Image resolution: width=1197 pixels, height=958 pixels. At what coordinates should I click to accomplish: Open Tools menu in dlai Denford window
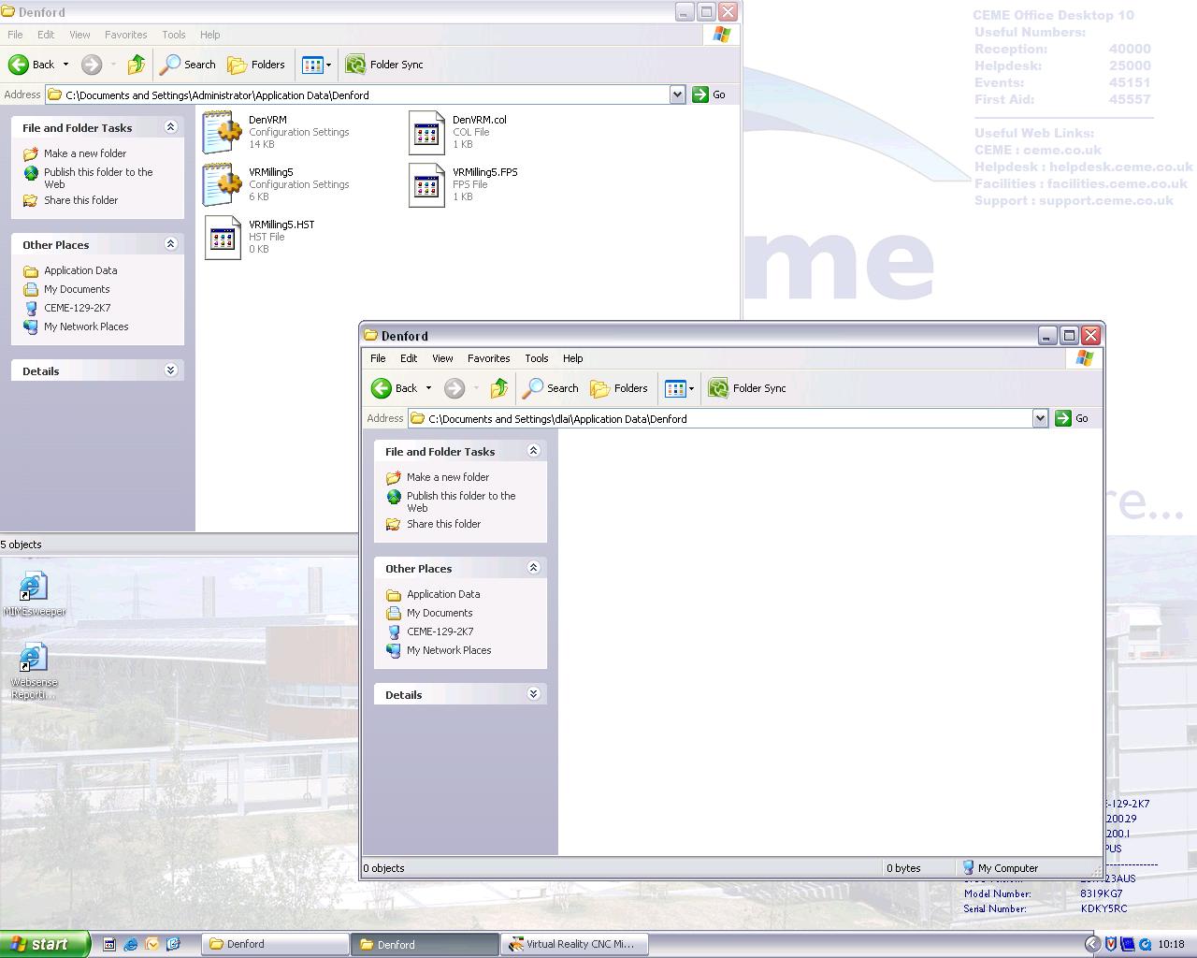point(537,358)
